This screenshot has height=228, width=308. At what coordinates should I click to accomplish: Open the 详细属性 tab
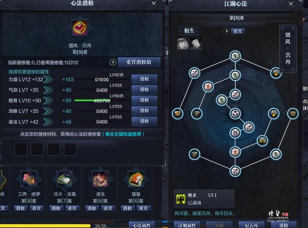tap(187, 225)
